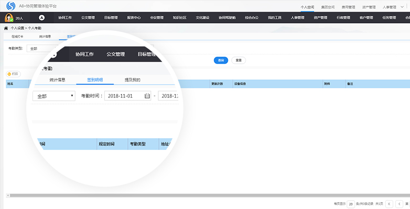Click the circled A icon in navbar
The height and width of the screenshot is (209, 410).
42,18
